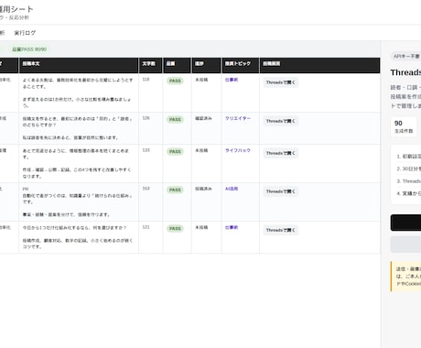Click Threadsで開く in the 121-character row
Screen dimensions: 421x348
click(281, 230)
